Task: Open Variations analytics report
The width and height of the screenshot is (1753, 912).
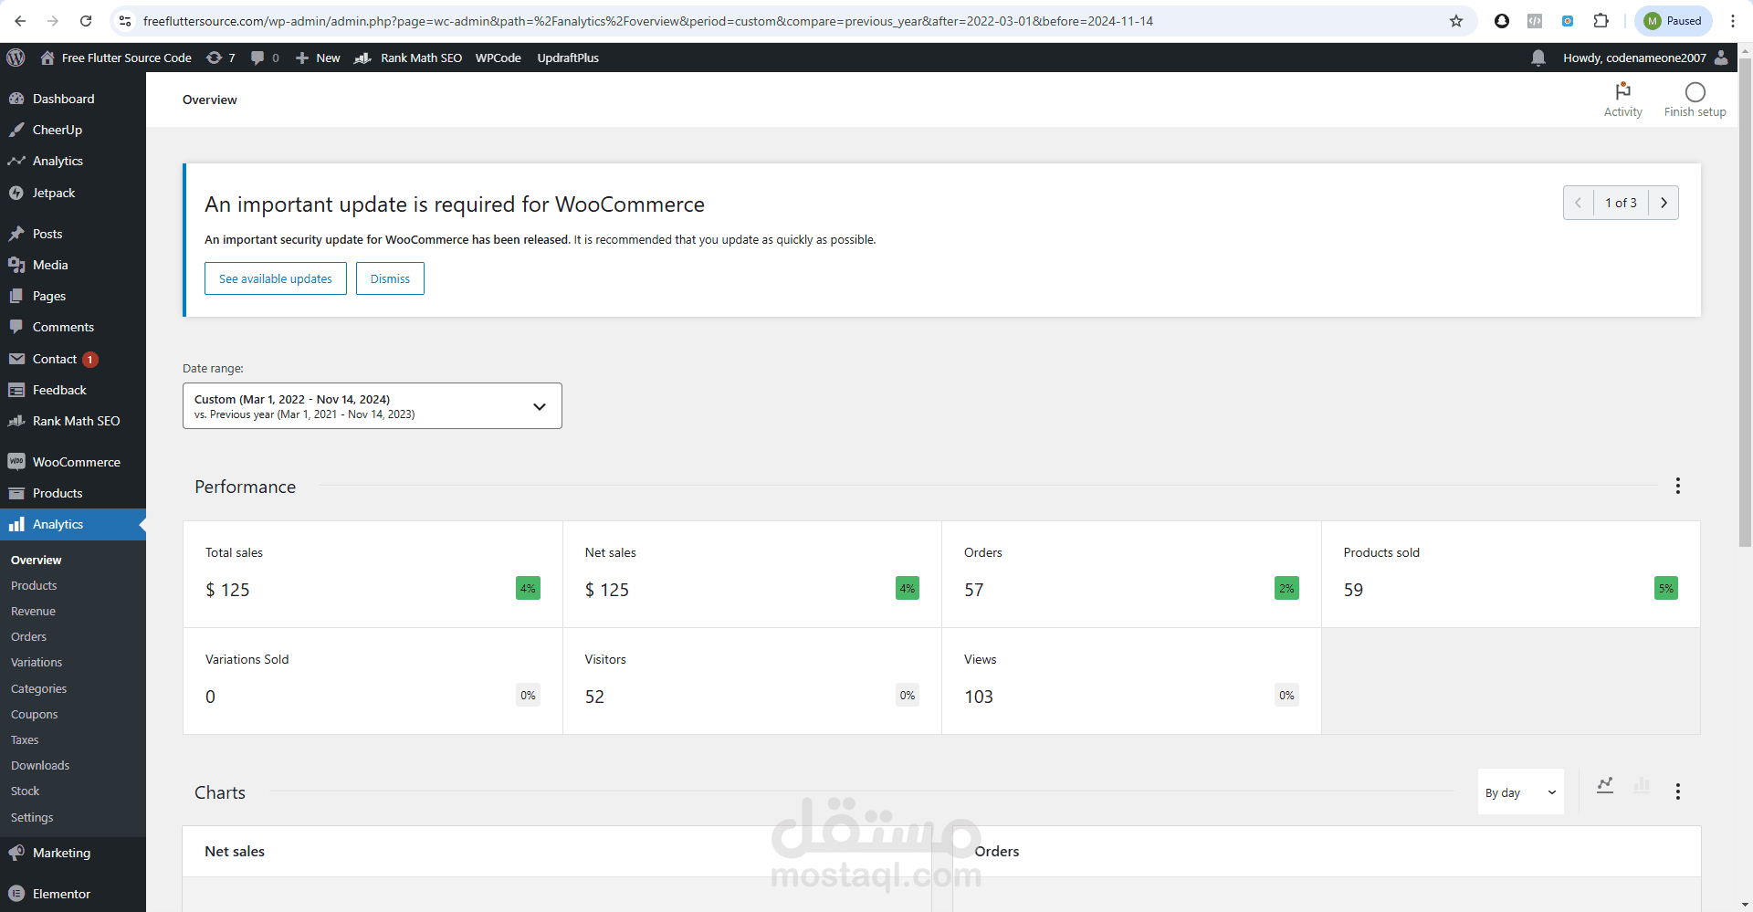Action: point(37,662)
